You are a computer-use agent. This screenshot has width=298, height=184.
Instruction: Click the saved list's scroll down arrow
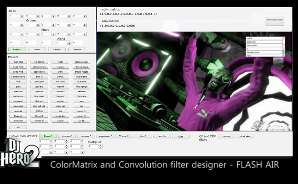pos(284,55)
